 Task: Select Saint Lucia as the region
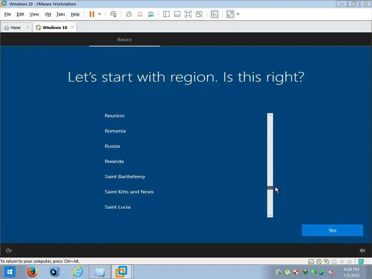(117, 207)
